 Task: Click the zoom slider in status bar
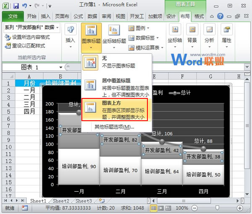pos(218,208)
